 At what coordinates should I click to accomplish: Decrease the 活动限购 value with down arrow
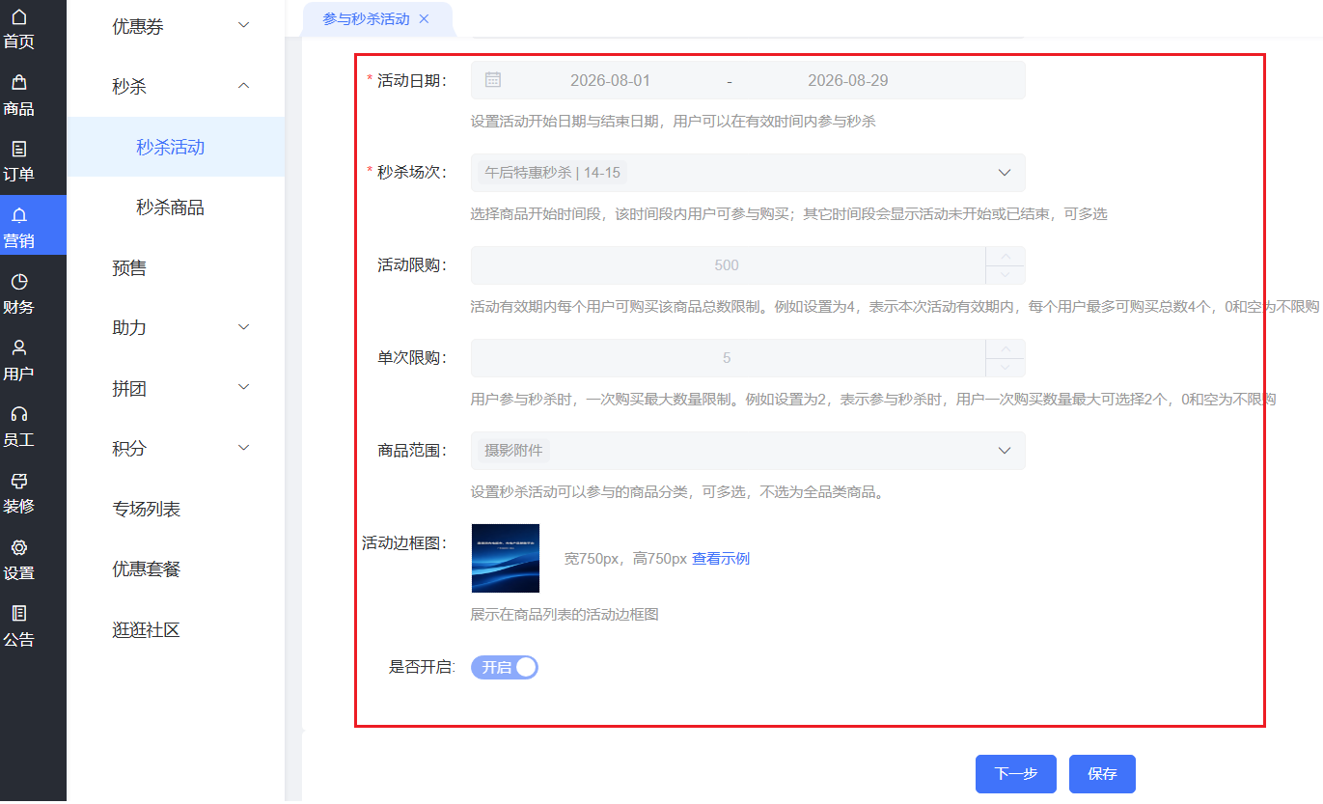click(x=1006, y=275)
